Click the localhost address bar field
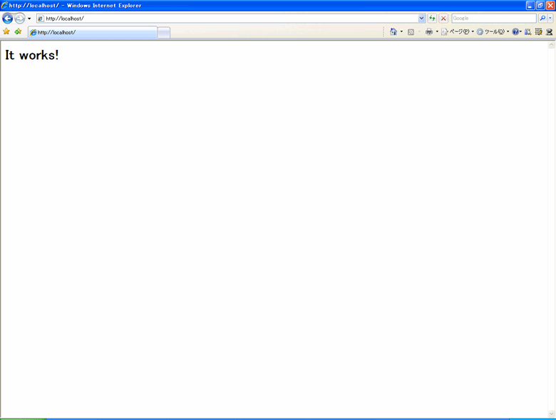Screen dimensions: 556x420 coord(228,19)
